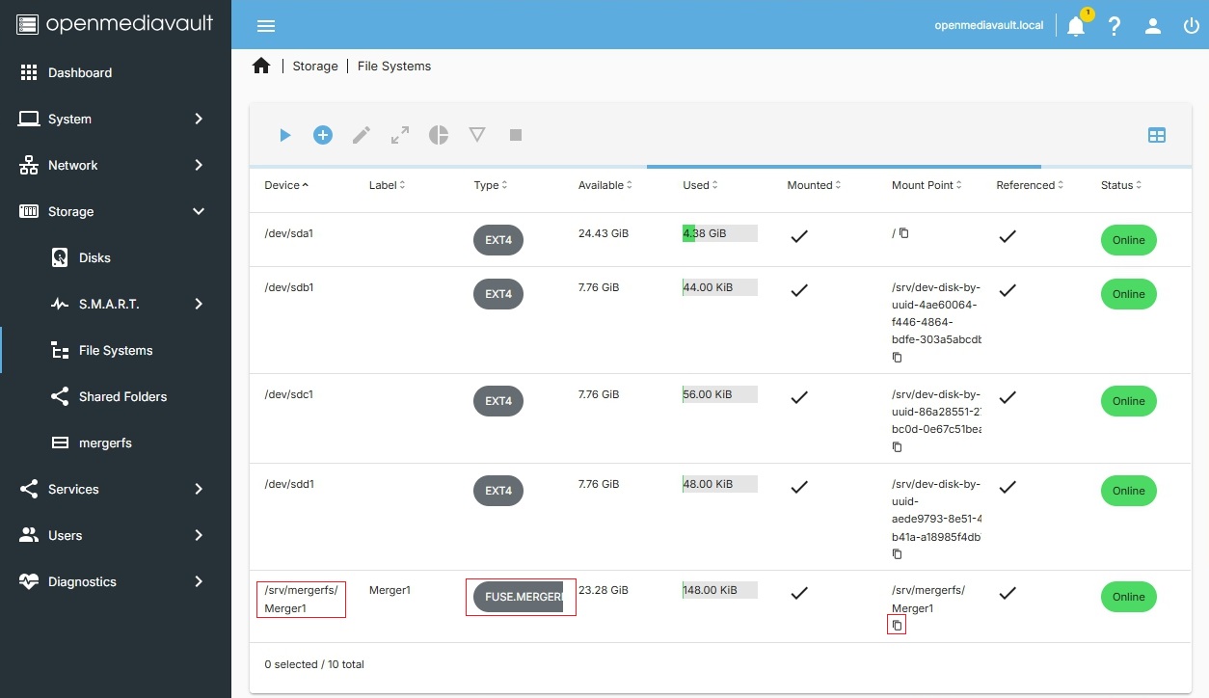The image size is (1209, 698).
Task: Click the Mount (play) toolbar icon
Action: coord(284,136)
